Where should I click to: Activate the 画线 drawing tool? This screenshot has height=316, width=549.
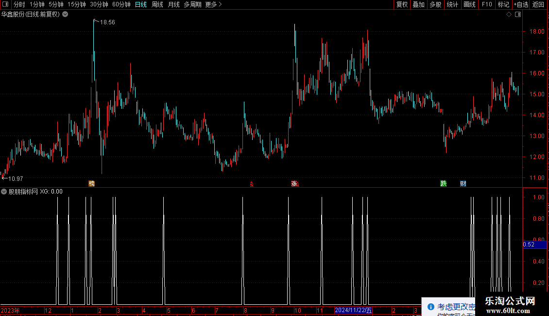coord(469,4)
